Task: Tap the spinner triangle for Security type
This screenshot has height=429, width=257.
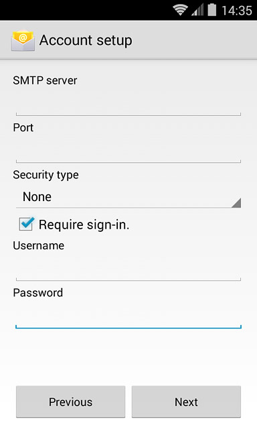Action: point(236,203)
